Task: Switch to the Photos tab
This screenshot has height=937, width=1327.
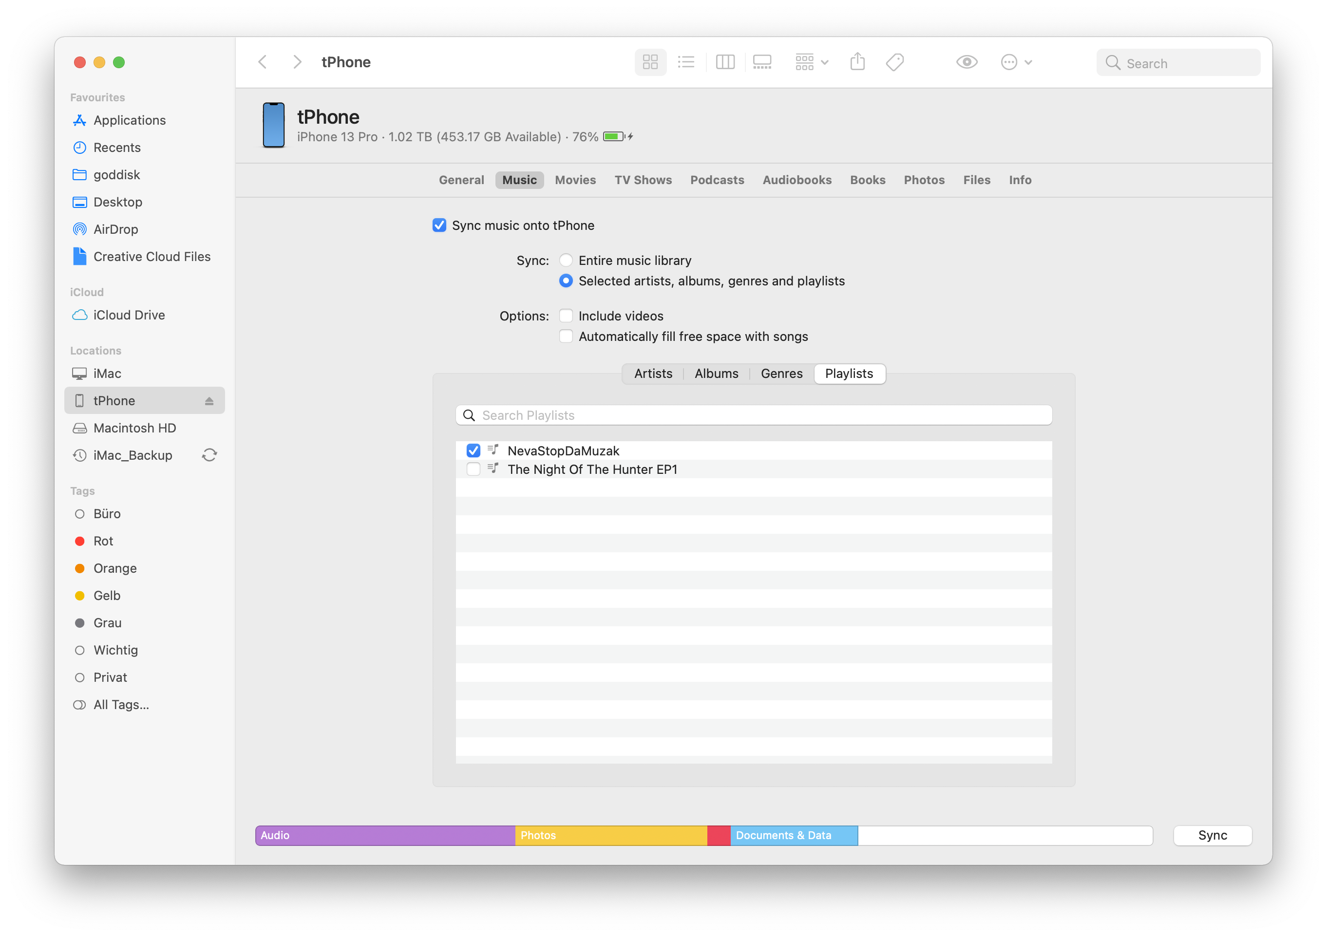Action: coord(924,180)
